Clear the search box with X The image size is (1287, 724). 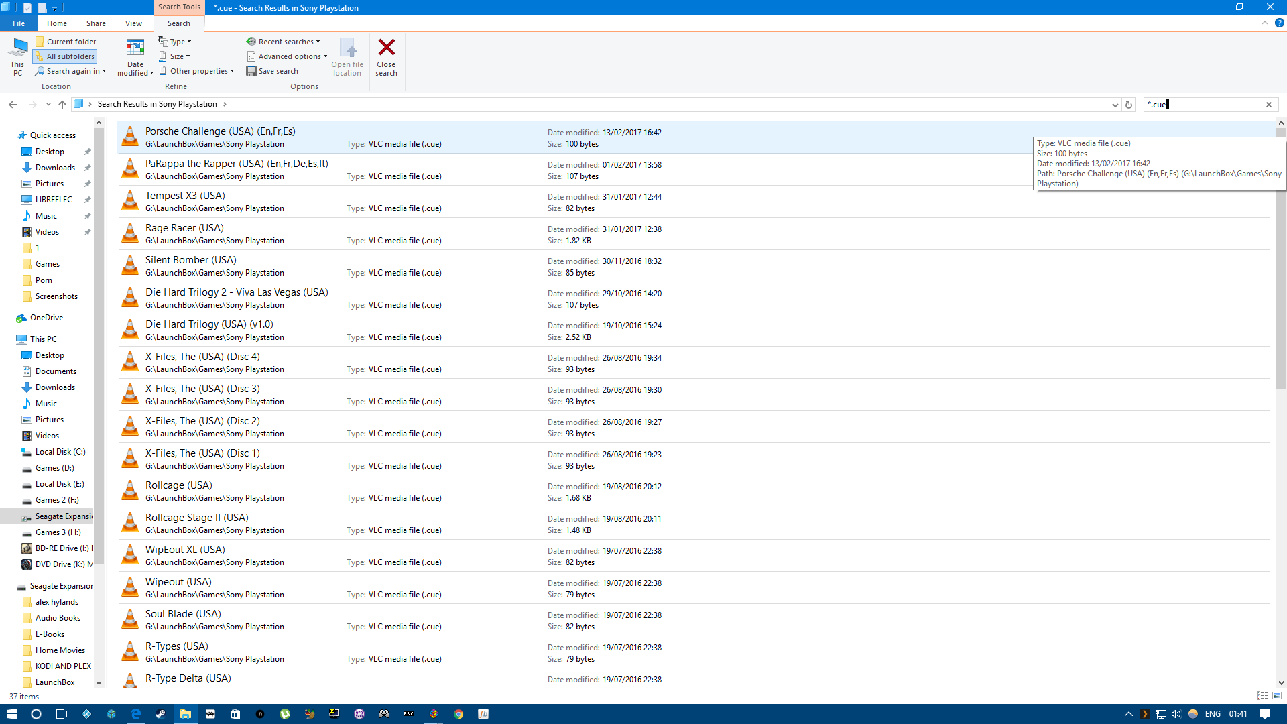pyautogui.click(x=1269, y=105)
